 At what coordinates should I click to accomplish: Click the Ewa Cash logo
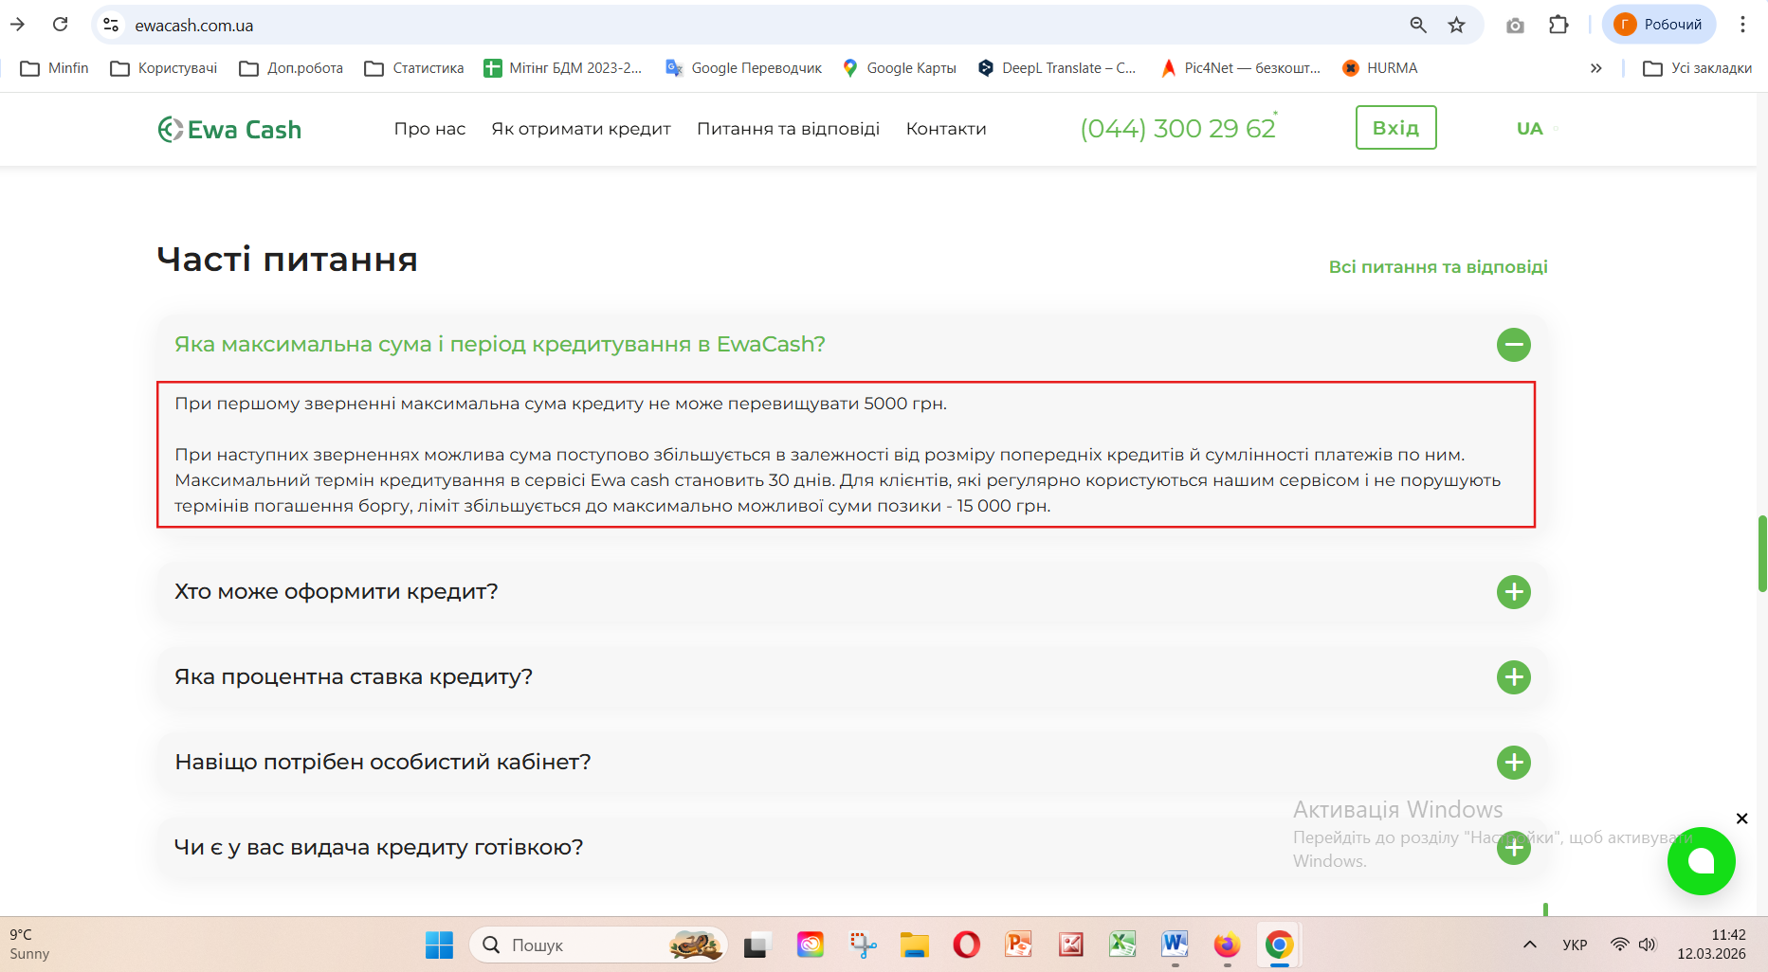click(x=229, y=129)
